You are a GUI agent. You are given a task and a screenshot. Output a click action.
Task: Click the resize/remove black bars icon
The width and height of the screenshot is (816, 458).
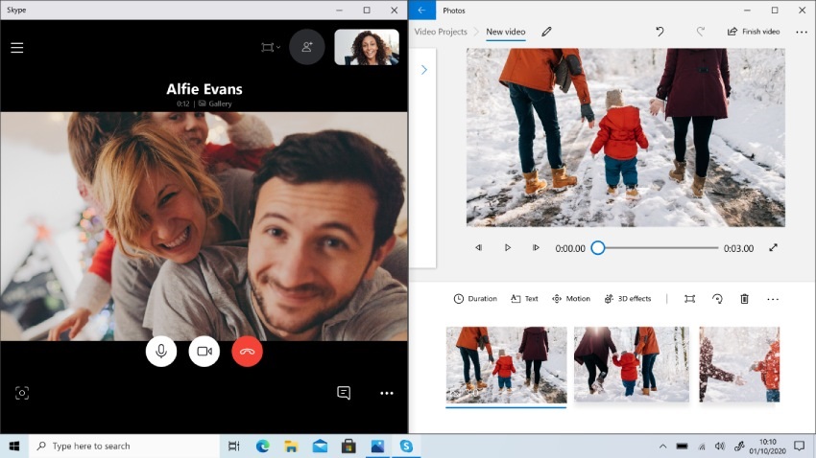pos(689,299)
